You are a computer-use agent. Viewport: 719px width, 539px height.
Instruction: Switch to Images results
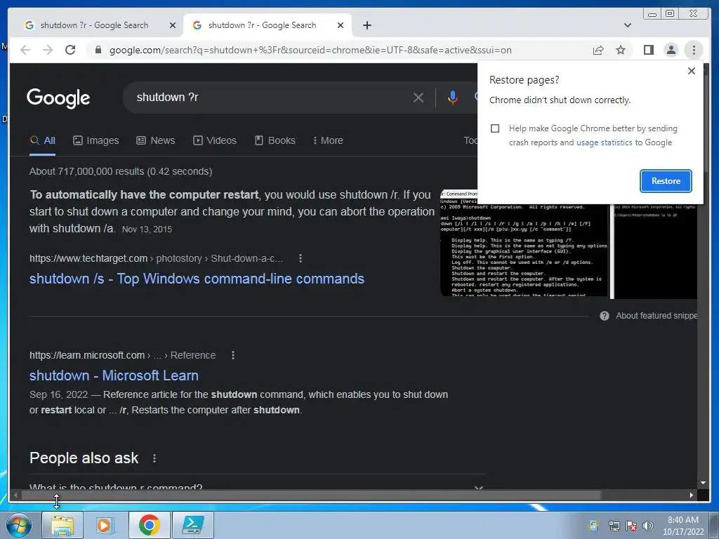point(95,140)
